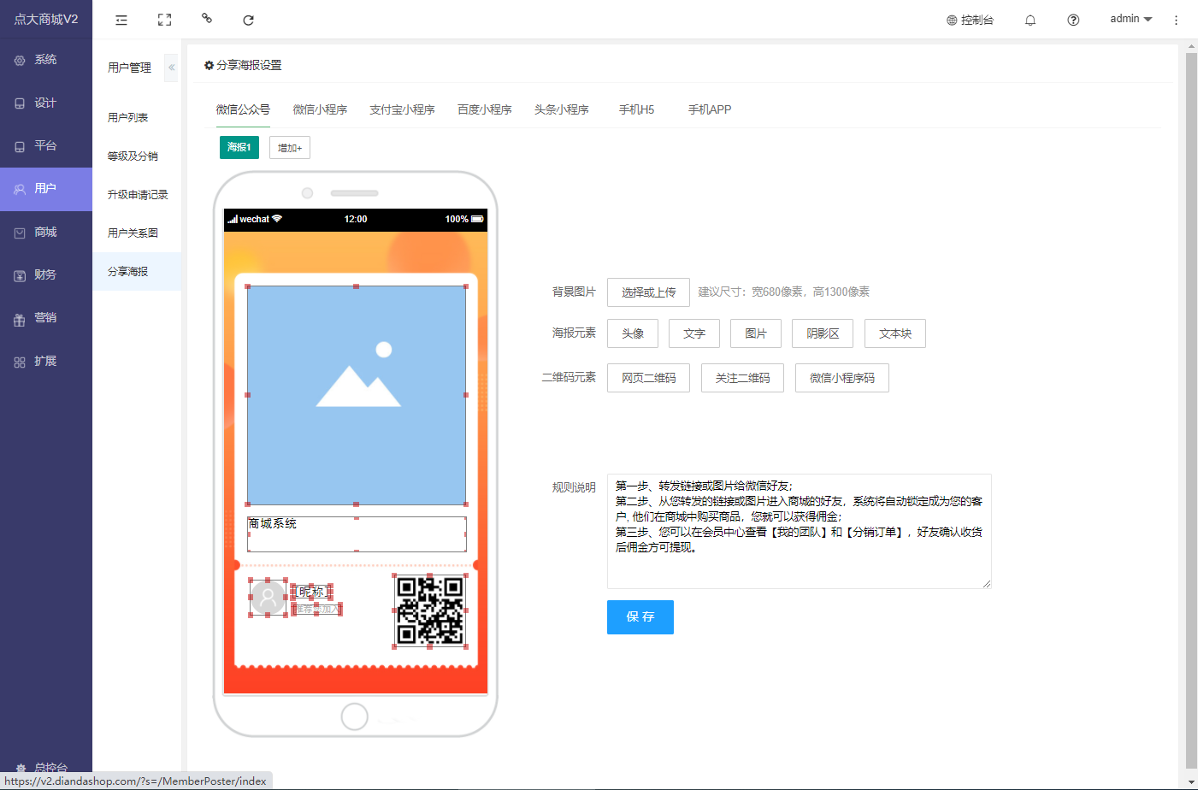1198x790 pixels.
Task: Click into the 规则说明 text area
Action: coord(799,530)
